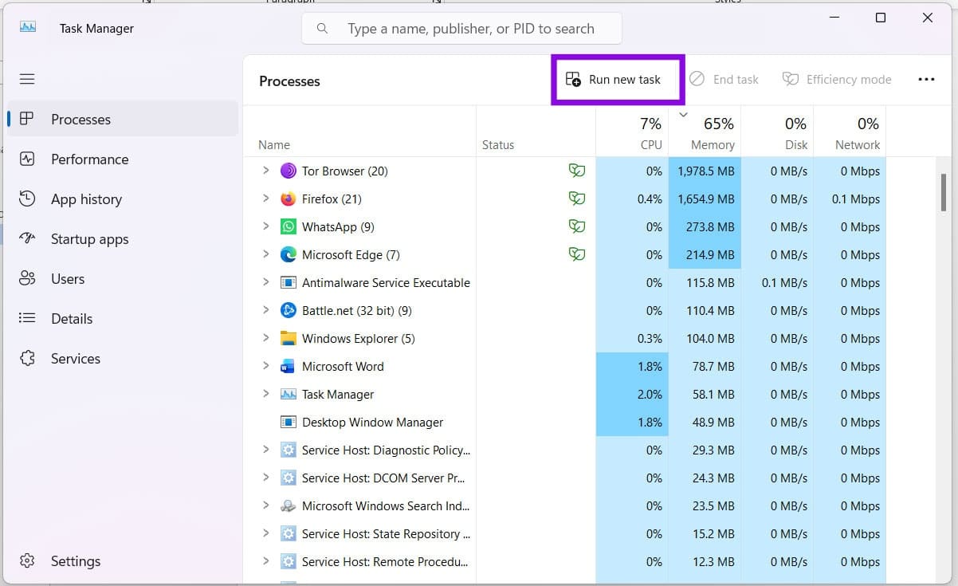Viewport: 958px width, 586px height.
Task: Click the search magnifier icon
Action: click(x=322, y=29)
